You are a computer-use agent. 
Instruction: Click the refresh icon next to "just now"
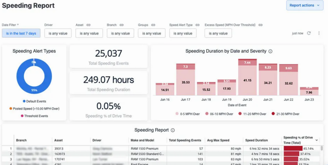309,33
